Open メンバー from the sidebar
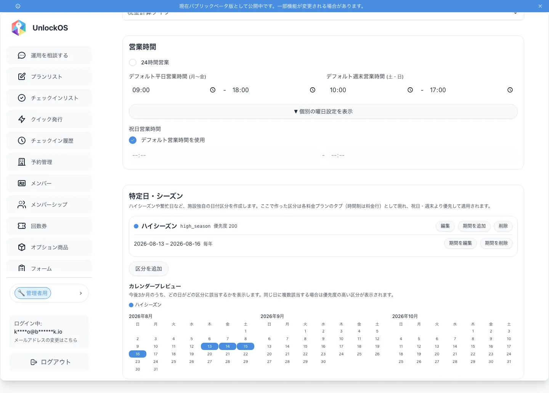Viewport: 549px width, 393px height. pos(49,183)
